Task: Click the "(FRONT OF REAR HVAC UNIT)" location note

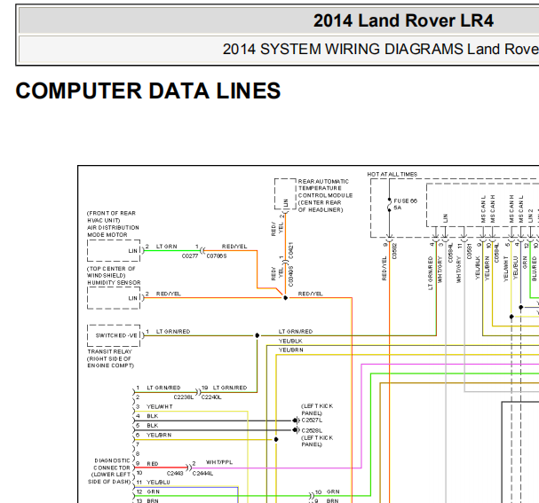Action: (111, 216)
